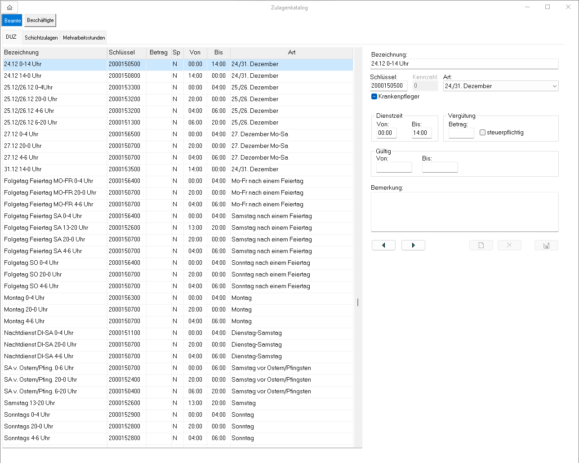
Task: Toggle the Krankenpfleger checkbox
Action: (374, 97)
